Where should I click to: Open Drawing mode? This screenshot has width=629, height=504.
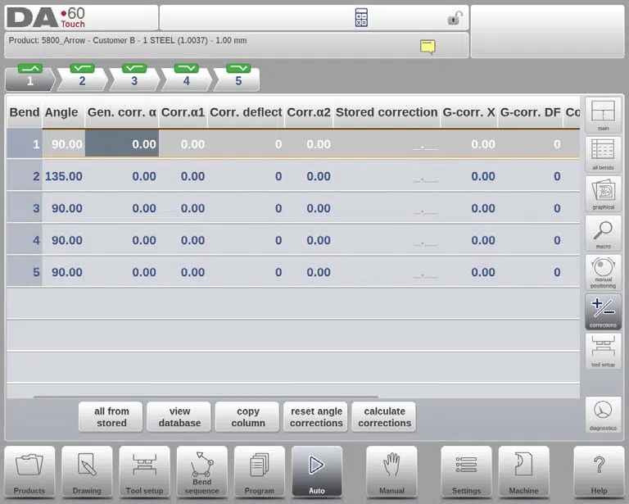coord(87,472)
